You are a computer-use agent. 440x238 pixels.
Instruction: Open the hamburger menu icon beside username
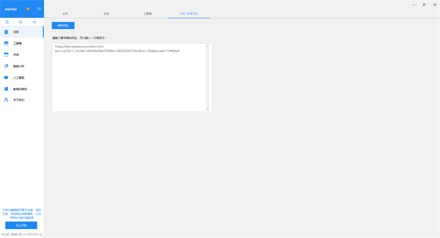(x=39, y=9)
